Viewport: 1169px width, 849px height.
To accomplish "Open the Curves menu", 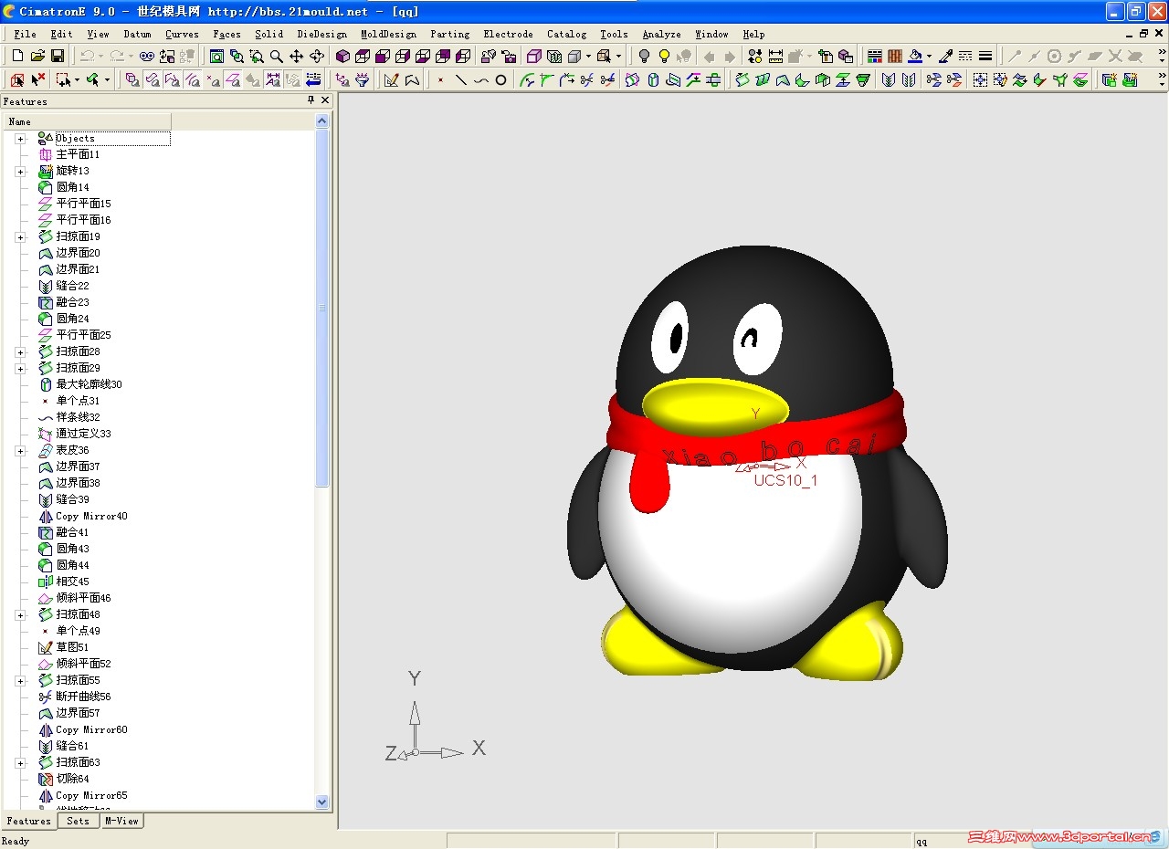I will pos(182,34).
